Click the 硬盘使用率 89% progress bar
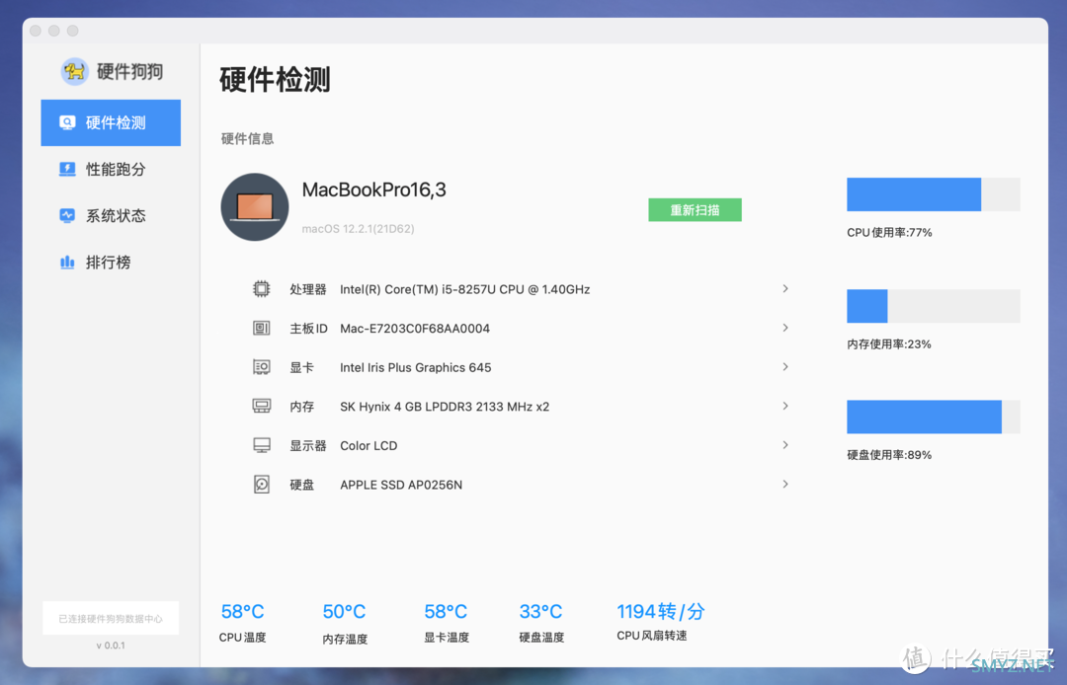The width and height of the screenshot is (1067, 685). point(933,417)
